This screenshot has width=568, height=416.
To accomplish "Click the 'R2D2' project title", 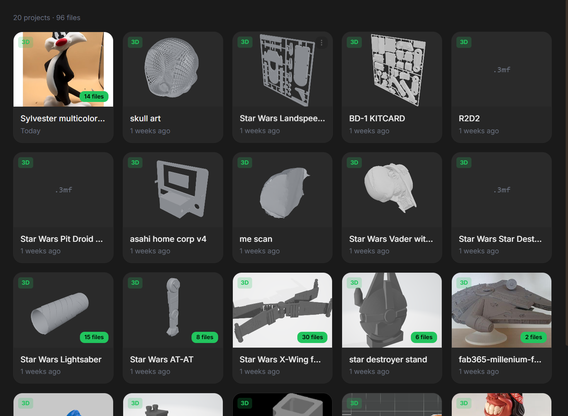I will coord(469,119).
